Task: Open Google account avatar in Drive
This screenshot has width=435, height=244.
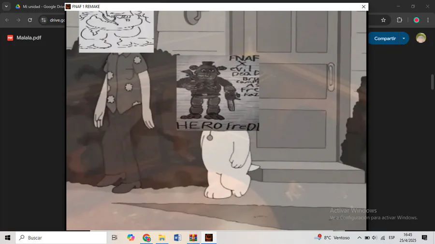Action: pyautogui.click(x=421, y=38)
